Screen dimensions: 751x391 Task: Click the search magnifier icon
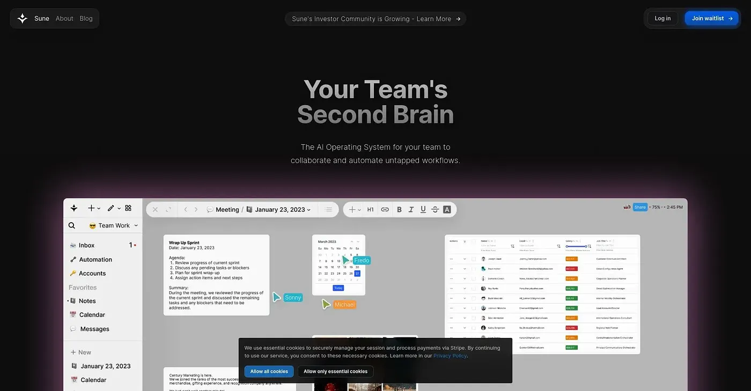click(72, 225)
